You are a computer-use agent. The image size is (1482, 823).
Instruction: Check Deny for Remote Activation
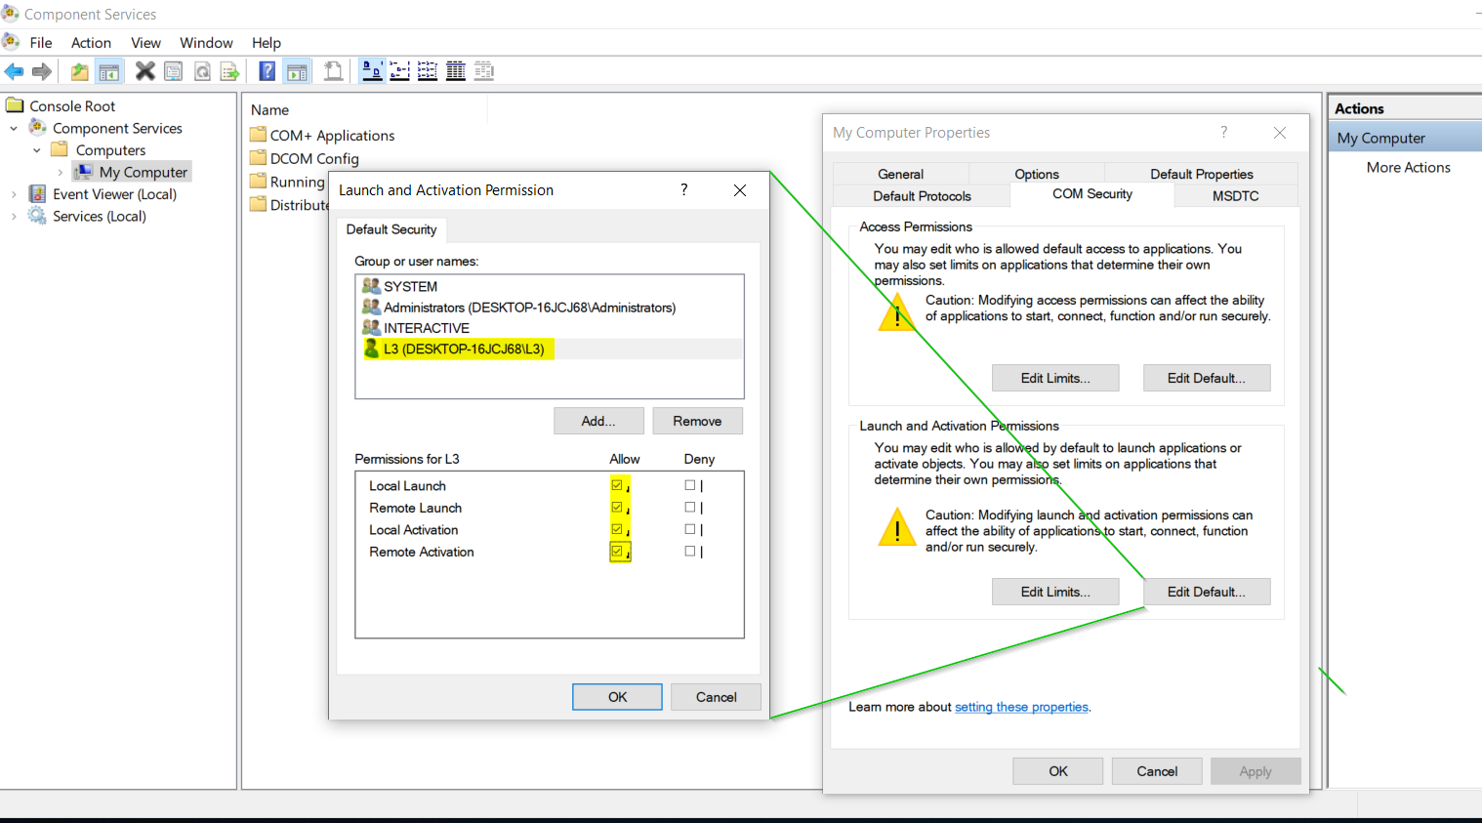pos(690,552)
